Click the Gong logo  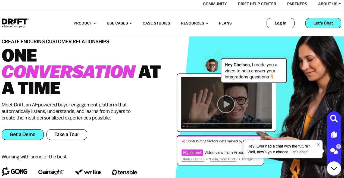click(x=15, y=172)
